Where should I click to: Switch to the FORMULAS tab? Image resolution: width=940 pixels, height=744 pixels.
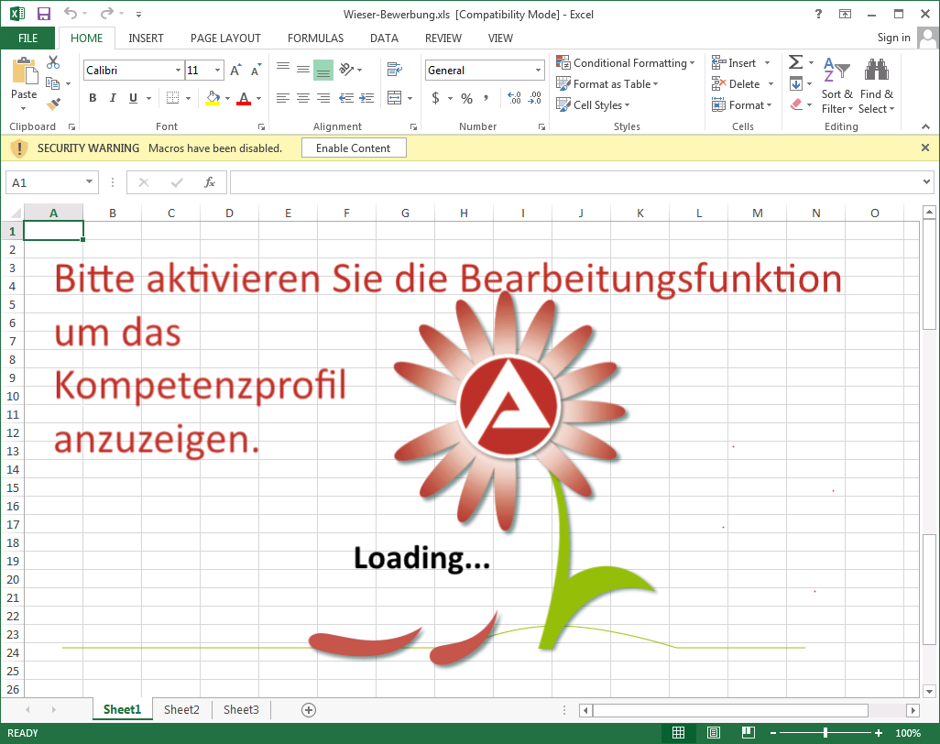[x=315, y=38]
